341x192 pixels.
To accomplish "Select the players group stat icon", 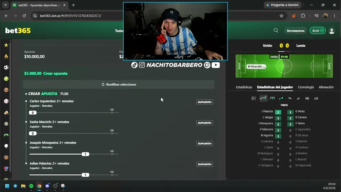I will [x=307, y=98].
